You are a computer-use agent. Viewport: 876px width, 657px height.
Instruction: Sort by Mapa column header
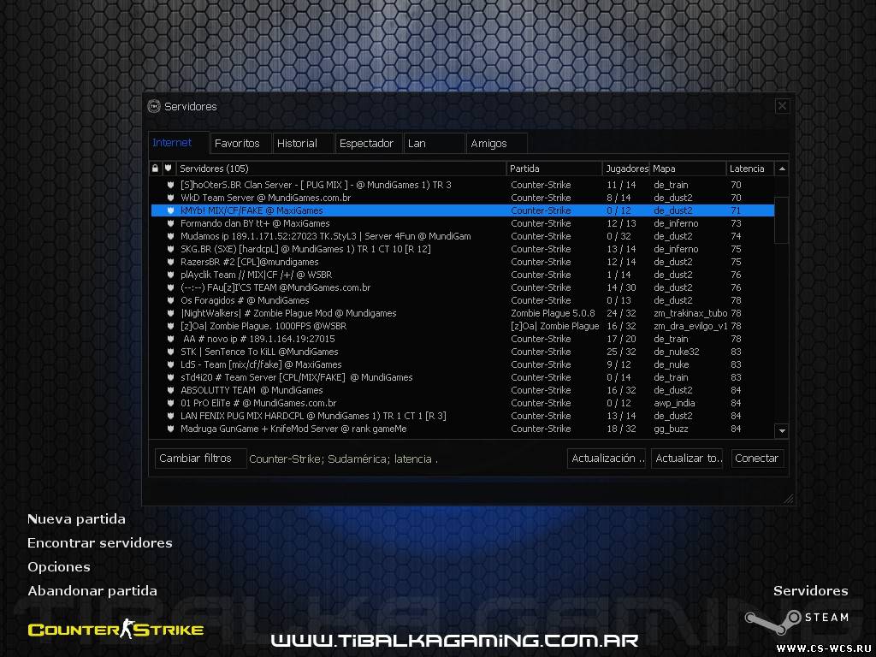tap(689, 169)
